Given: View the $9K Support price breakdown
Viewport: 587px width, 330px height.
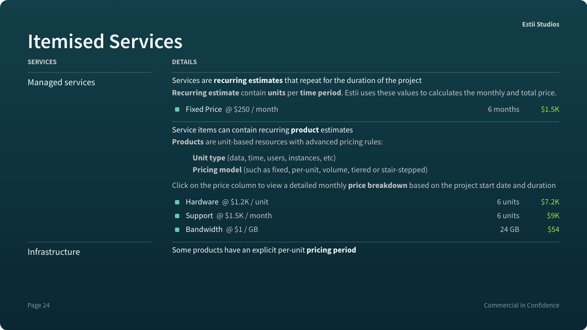Looking at the screenshot, I should click(x=553, y=216).
